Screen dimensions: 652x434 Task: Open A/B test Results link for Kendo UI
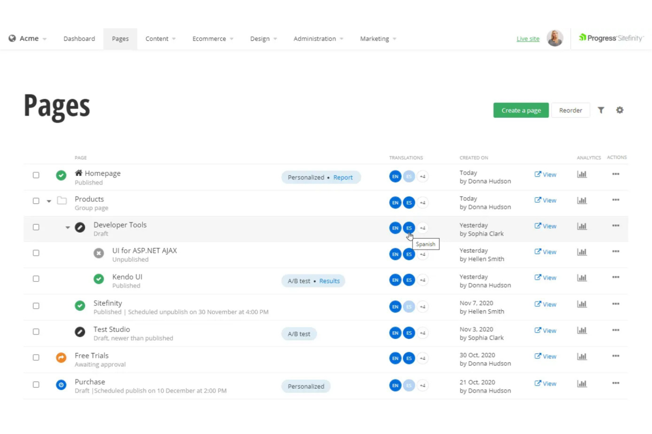330,281
